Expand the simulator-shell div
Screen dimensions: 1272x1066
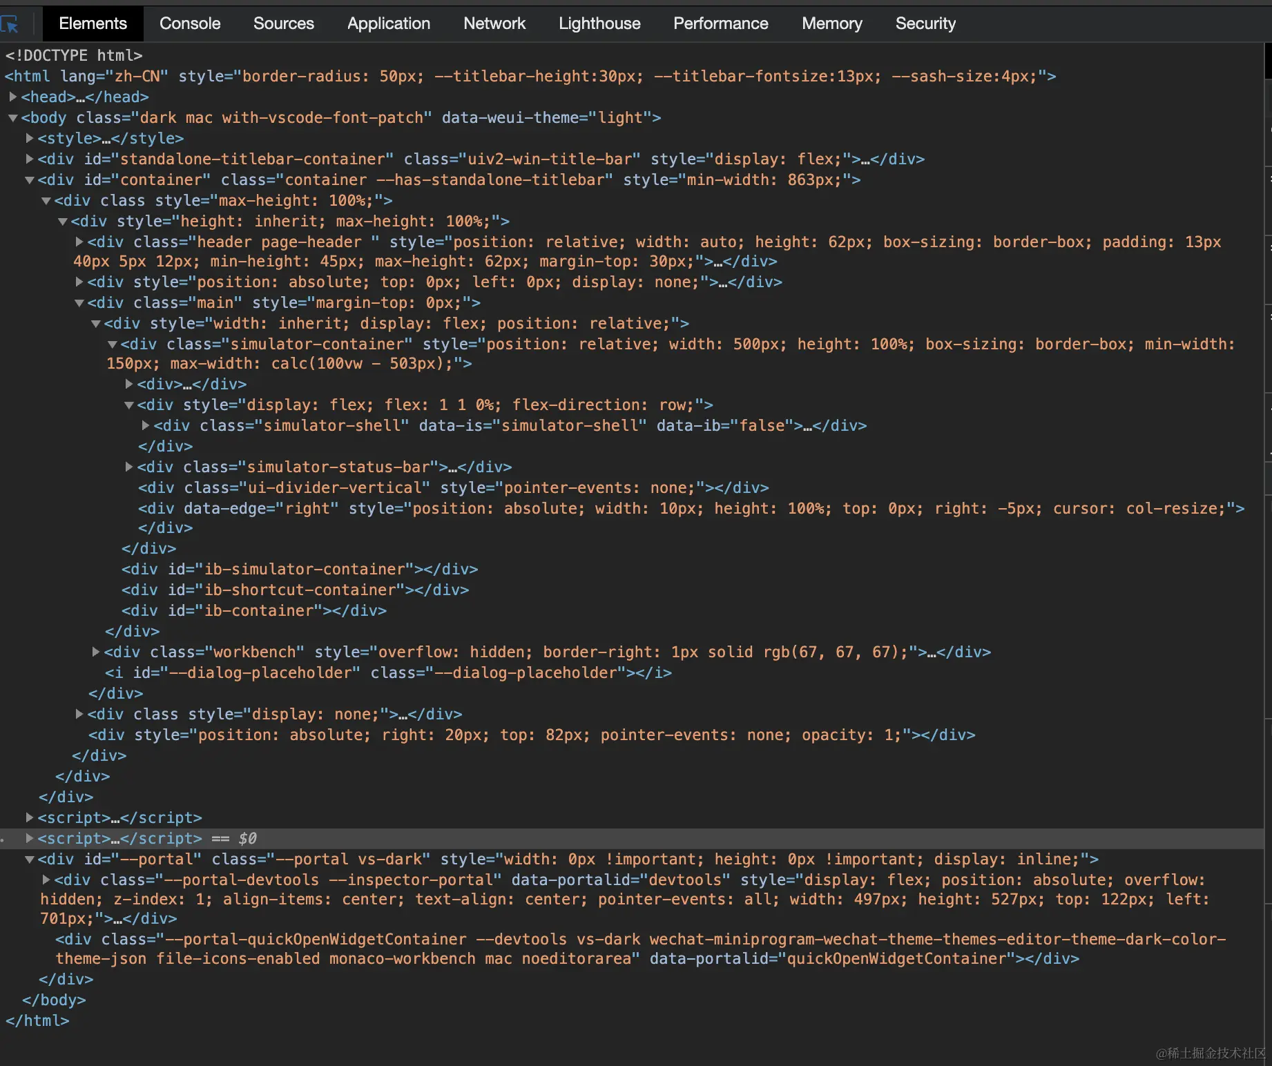point(145,425)
